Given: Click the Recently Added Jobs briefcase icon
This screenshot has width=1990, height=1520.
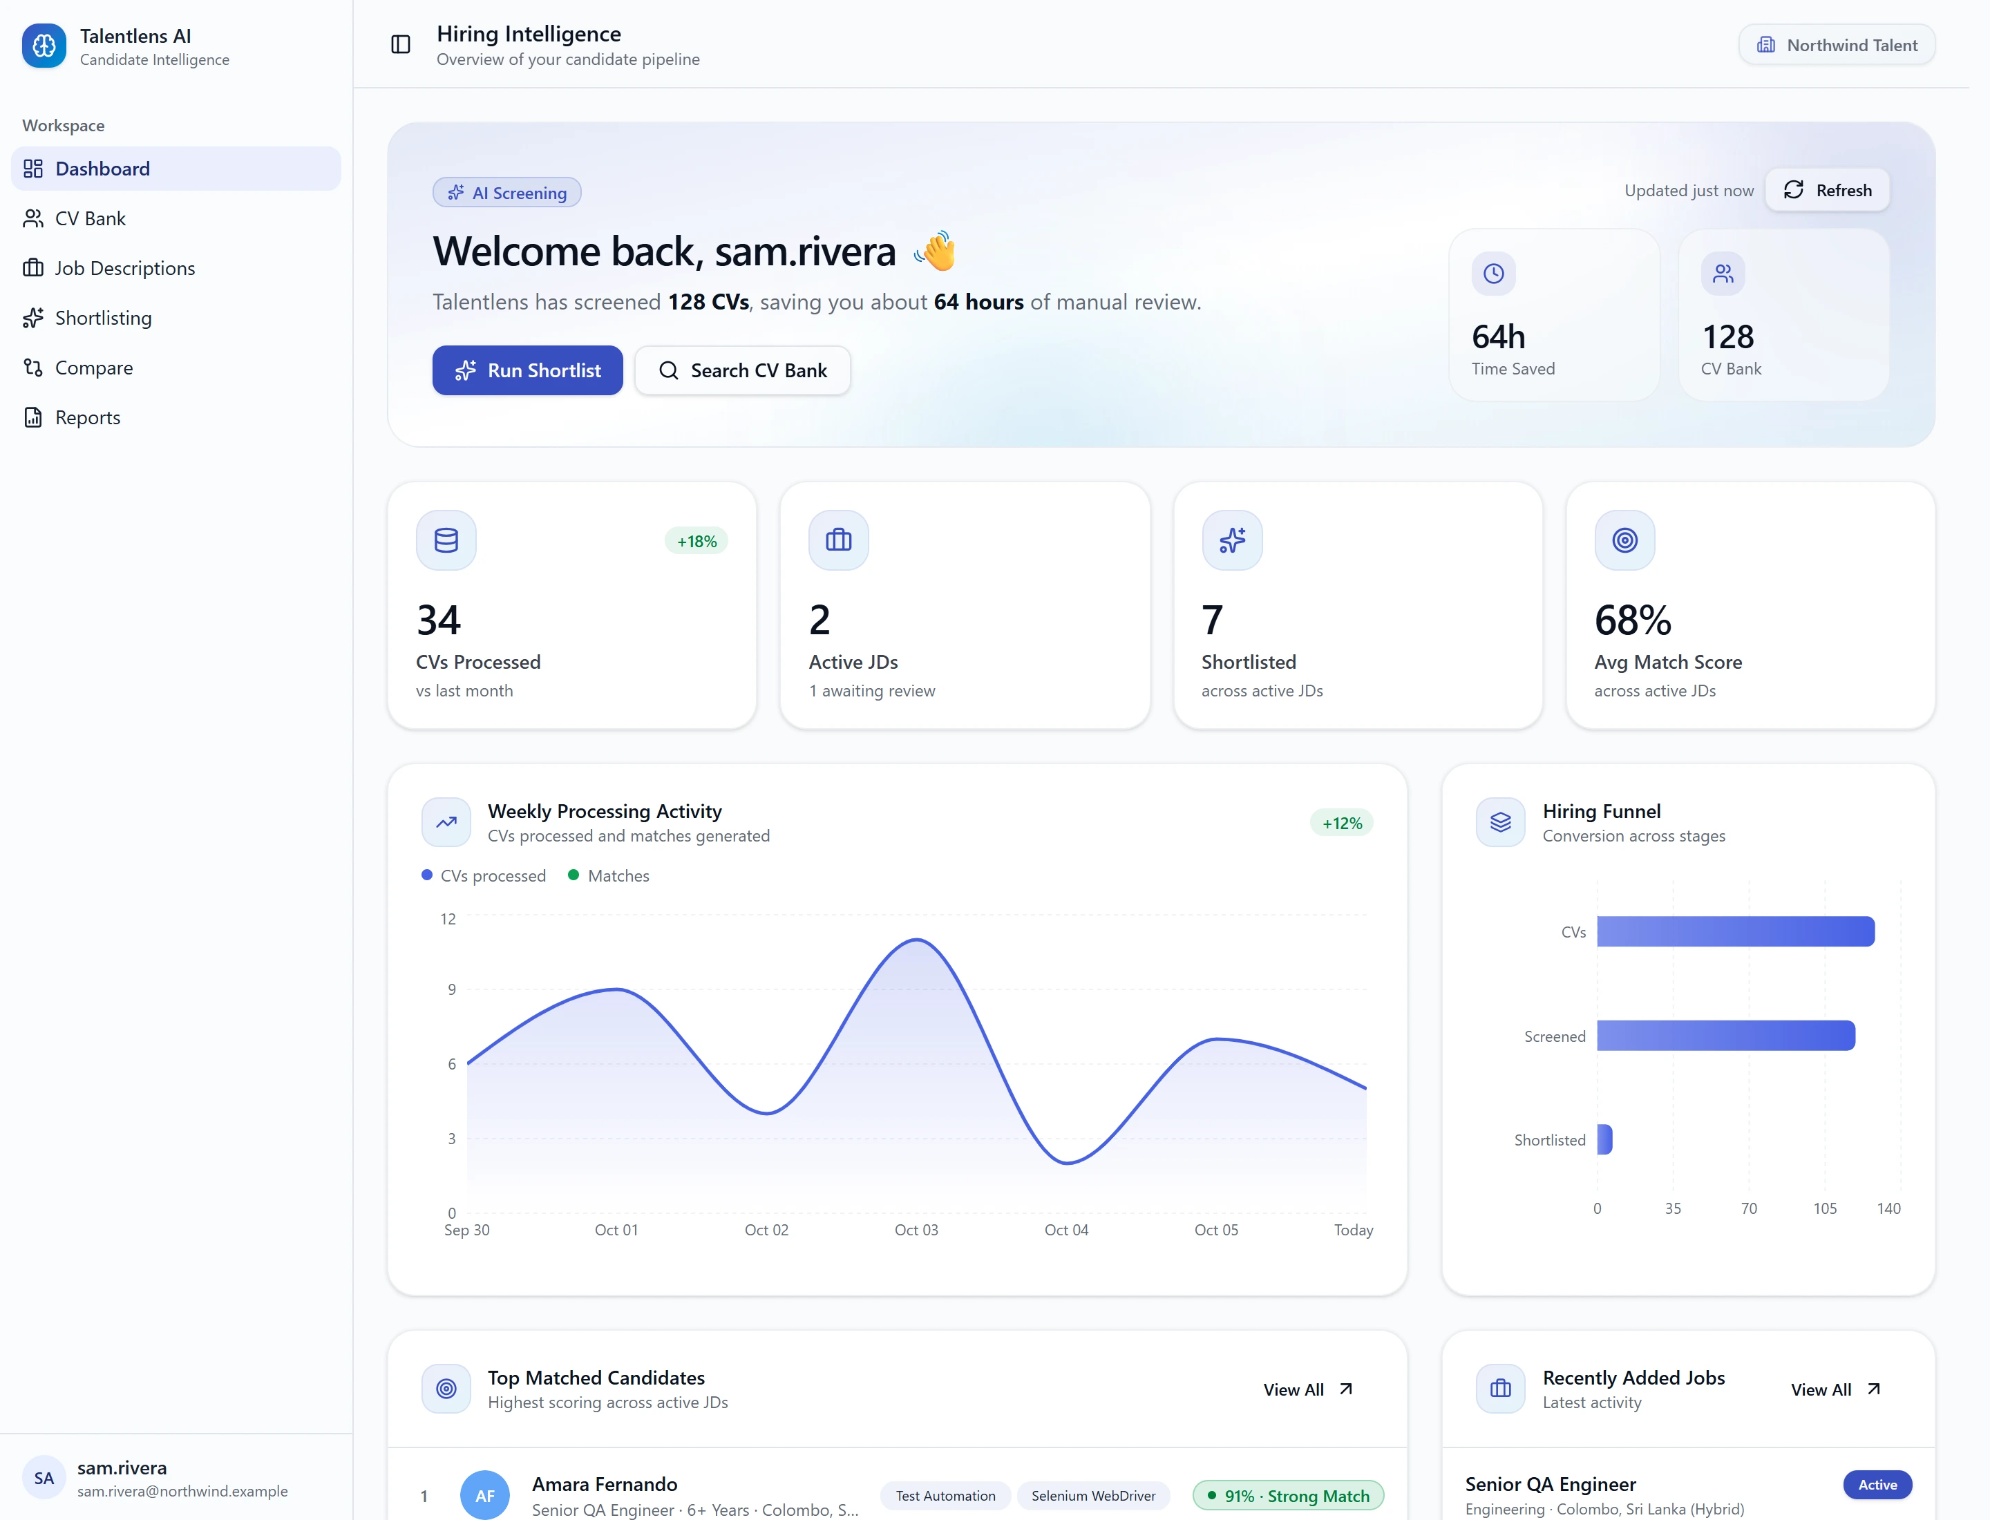Looking at the screenshot, I should 1500,1389.
